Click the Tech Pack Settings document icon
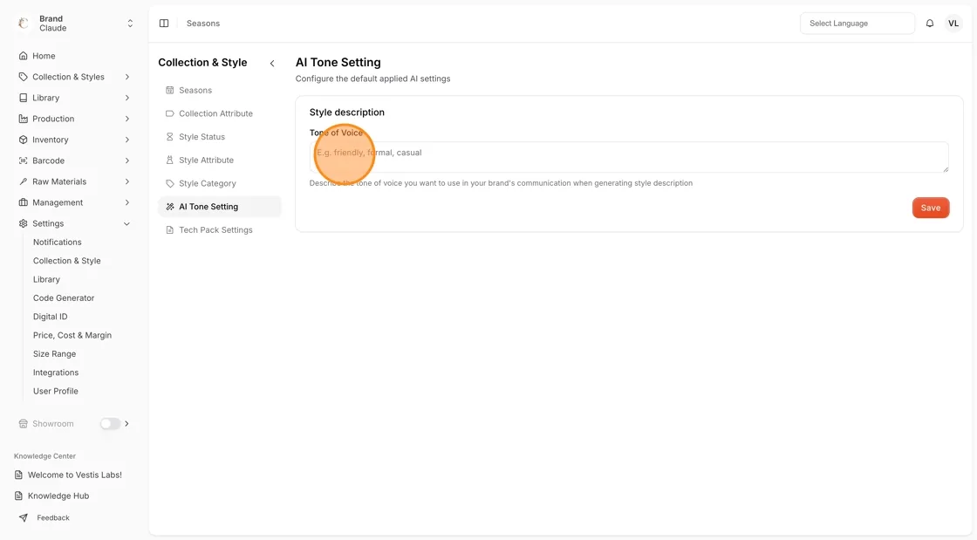The height and width of the screenshot is (540, 977). (x=169, y=229)
